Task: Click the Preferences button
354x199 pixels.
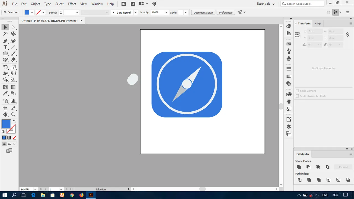Action: [x=226, y=12]
